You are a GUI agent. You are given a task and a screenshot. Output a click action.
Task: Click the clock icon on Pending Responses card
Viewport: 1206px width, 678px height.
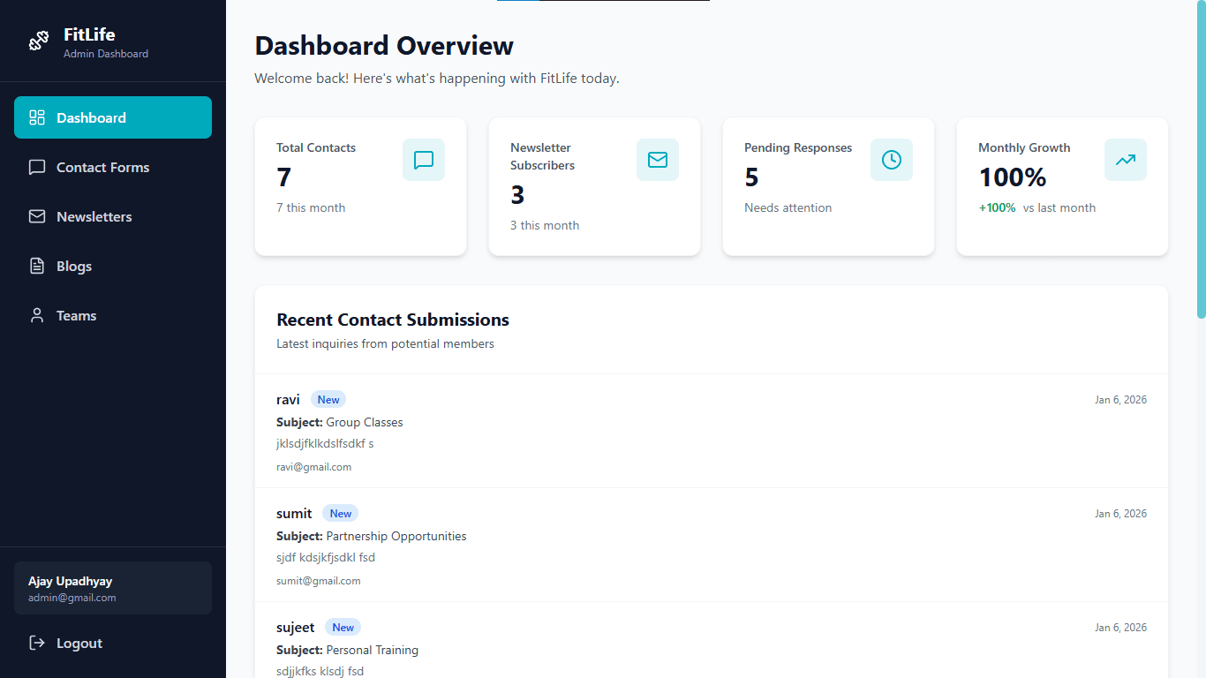892,160
